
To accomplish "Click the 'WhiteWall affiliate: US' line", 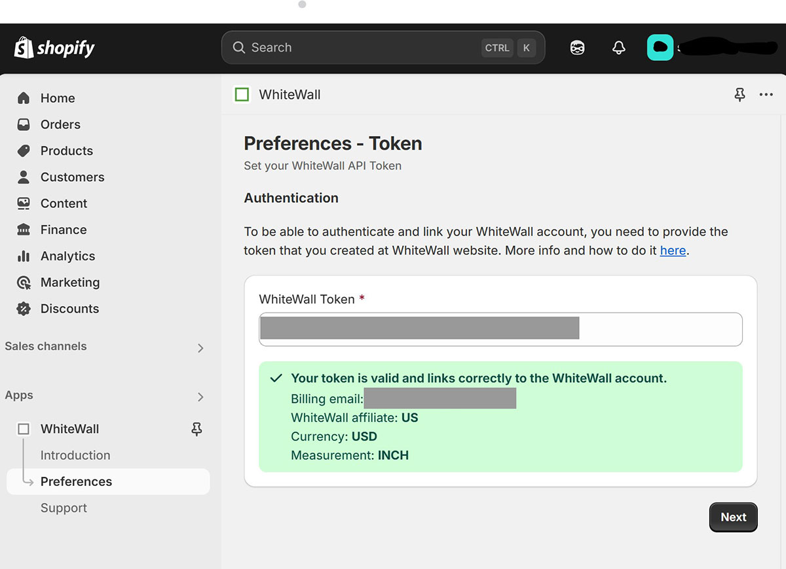I will tap(354, 417).
